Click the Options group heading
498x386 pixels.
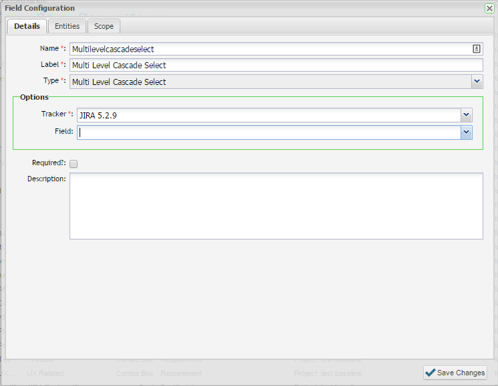(34, 97)
